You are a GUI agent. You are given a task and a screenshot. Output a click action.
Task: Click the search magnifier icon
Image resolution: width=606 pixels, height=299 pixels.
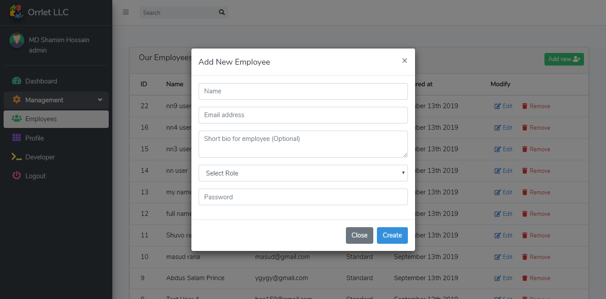221,13
